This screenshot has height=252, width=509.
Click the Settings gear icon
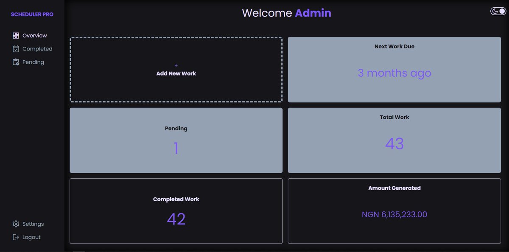16,224
